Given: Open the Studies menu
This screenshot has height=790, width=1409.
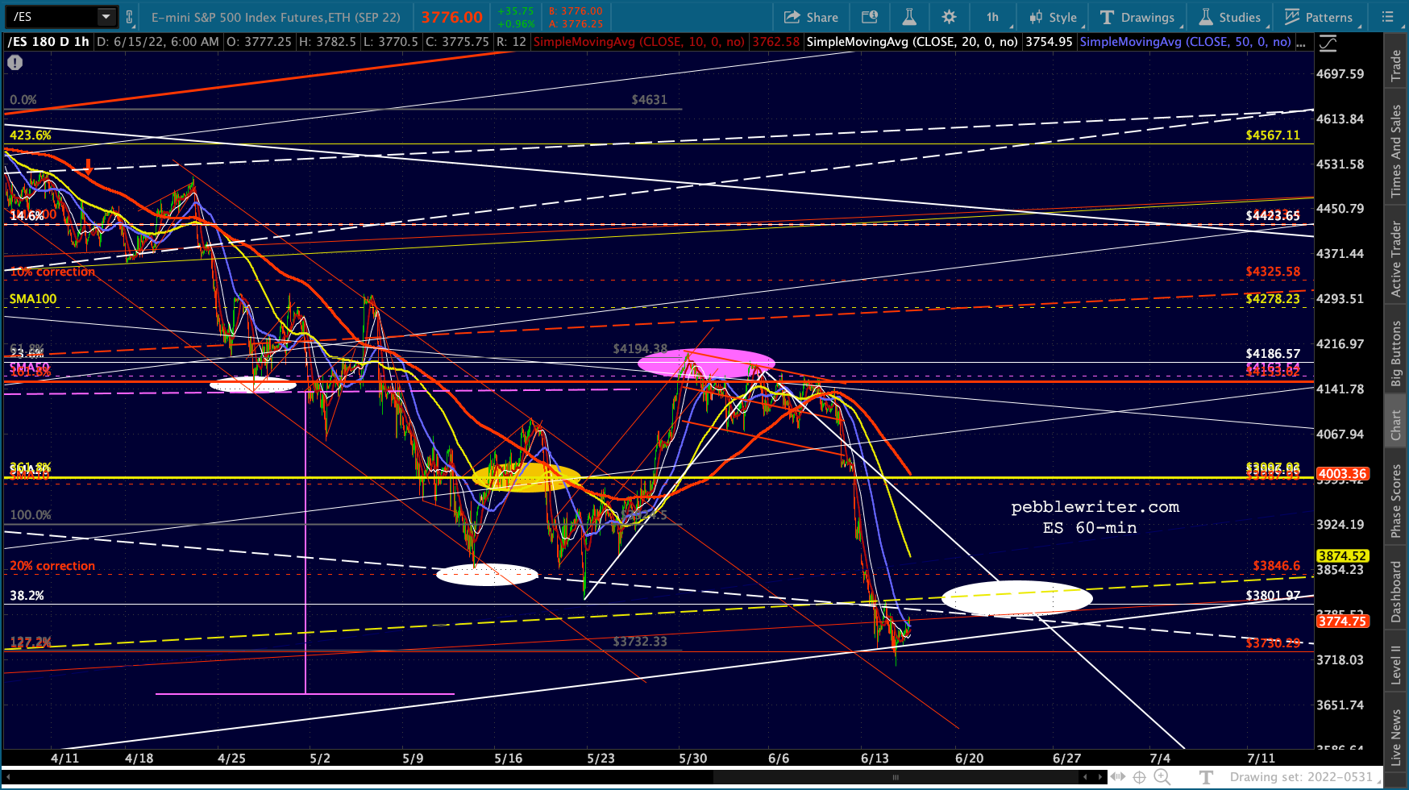Looking at the screenshot, I should tap(1229, 17).
